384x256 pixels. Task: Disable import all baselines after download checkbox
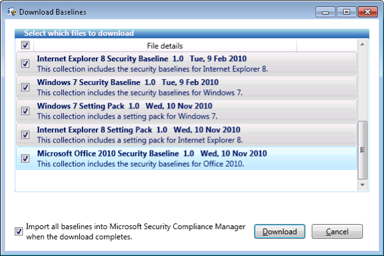pos(19,231)
